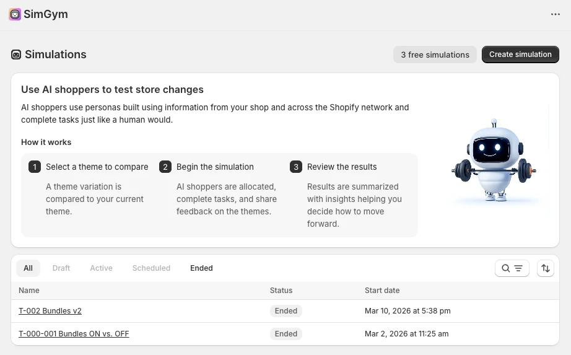Select the All tab
Image resolution: width=571 pixels, height=355 pixels.
coord(28,268)
